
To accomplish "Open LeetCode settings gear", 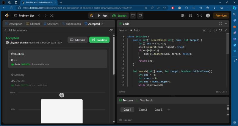I will [x=190, y=16].
